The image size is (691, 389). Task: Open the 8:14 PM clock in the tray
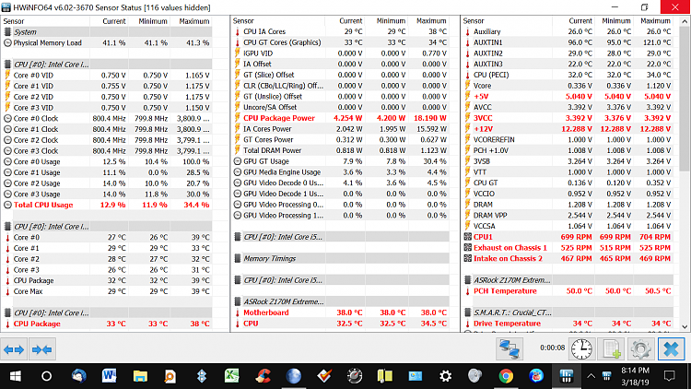click(x=635, y=376)
